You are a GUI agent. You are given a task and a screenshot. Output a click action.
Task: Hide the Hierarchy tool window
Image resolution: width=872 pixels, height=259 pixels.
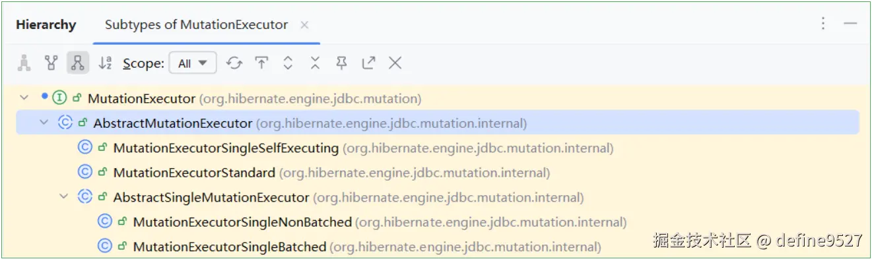coord(850,24)
